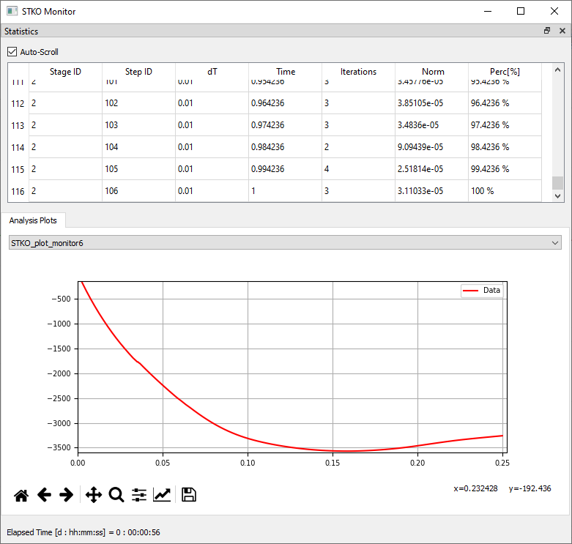
Task: Close the Statistics panel
Action: (562, 31)
